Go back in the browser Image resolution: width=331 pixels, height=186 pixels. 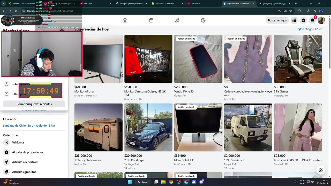click(x=4, y=11)
